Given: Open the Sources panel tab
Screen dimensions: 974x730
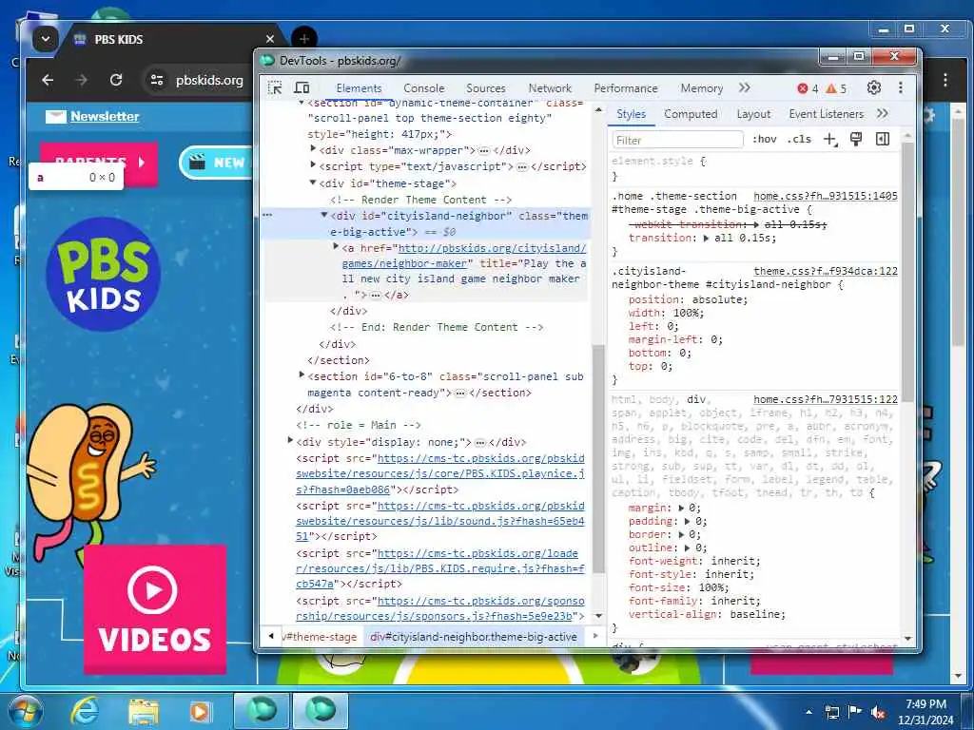Looking at the screenshot, I should (486, 88).
